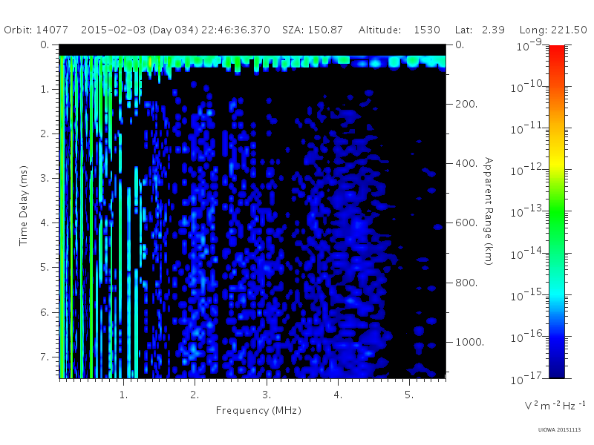The width and height of the screenshot is (594, 445).
Task: Click the 'V² m⁻² Hz⁻¹' units label
Action: click(555, 406)
